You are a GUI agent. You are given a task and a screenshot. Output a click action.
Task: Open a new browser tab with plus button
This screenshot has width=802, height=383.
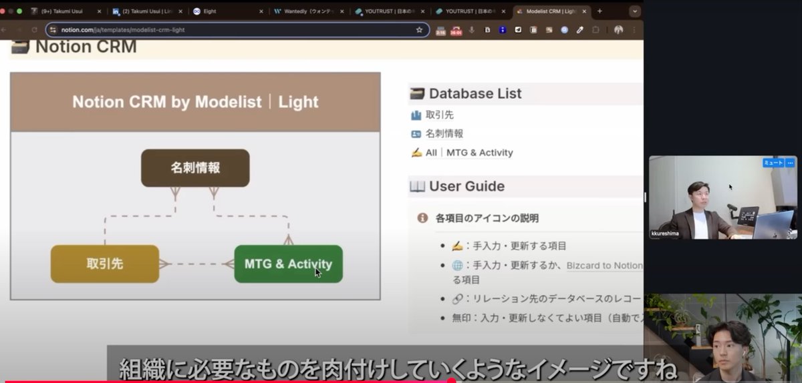click(x=599, y=11)
